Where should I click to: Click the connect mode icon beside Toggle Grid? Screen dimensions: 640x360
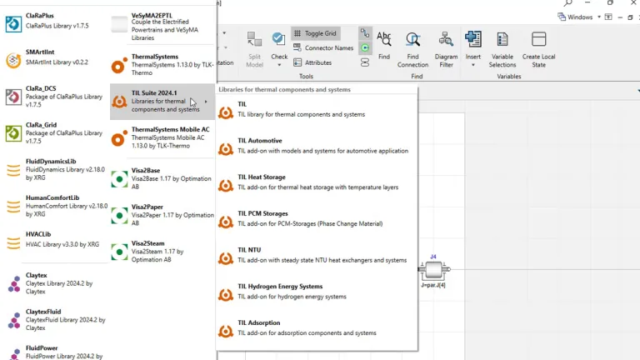point(365,33)
